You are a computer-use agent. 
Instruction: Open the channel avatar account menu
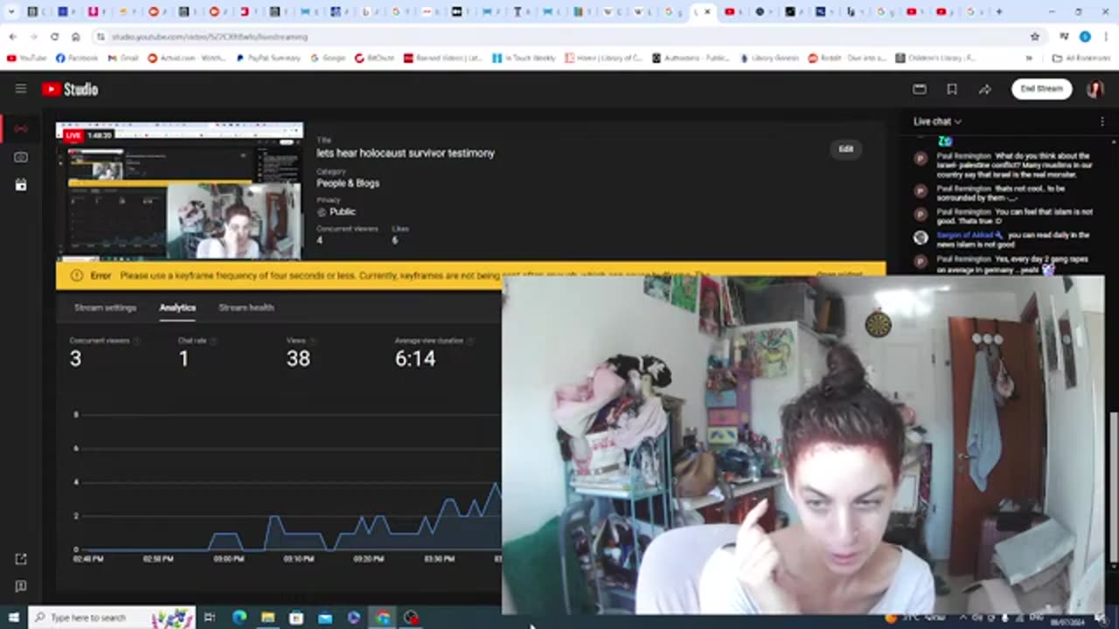(1095, 89)
